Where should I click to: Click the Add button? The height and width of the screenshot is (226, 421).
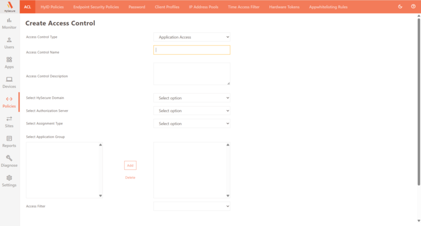coord(130,166)
